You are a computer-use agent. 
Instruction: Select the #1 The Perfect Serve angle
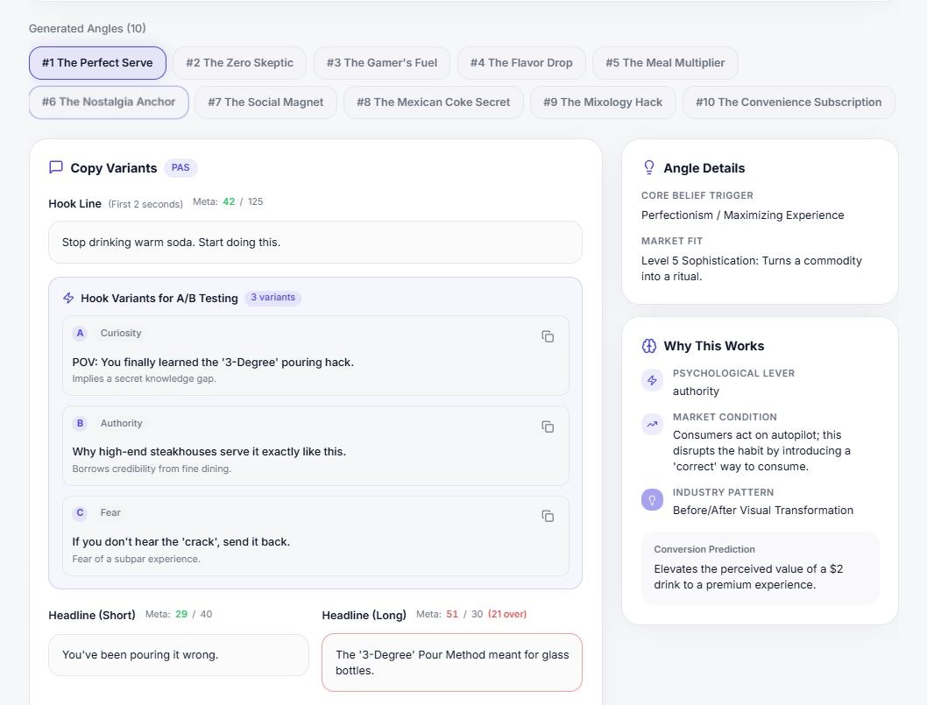[x=97, y=63]
